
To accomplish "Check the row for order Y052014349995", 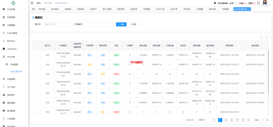I will click(x=36, y=74).
